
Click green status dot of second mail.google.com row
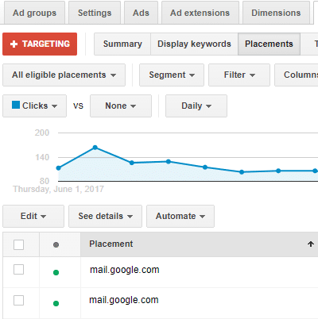(x=56, y=303)
